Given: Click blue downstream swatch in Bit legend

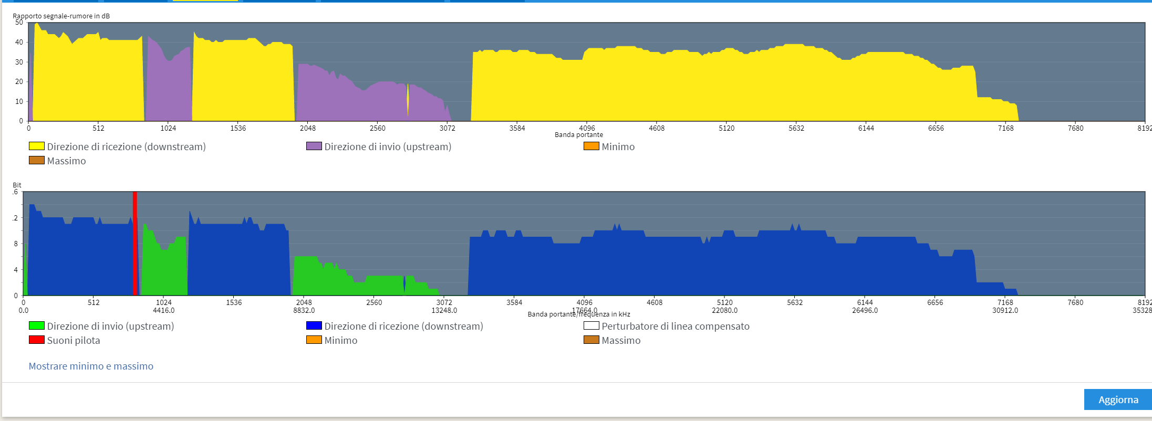Looking at the screenshot, I should click(314, 325).
